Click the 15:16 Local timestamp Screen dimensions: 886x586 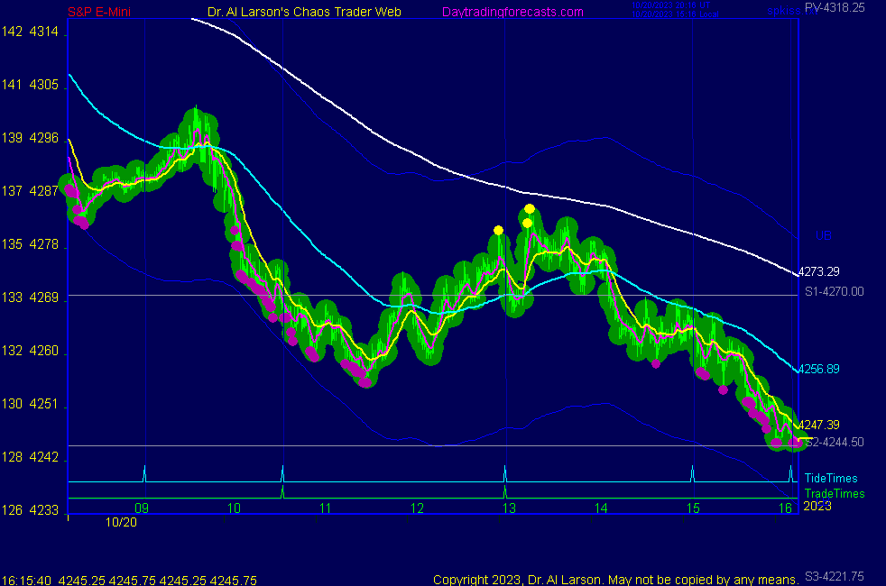pos(675,14)
